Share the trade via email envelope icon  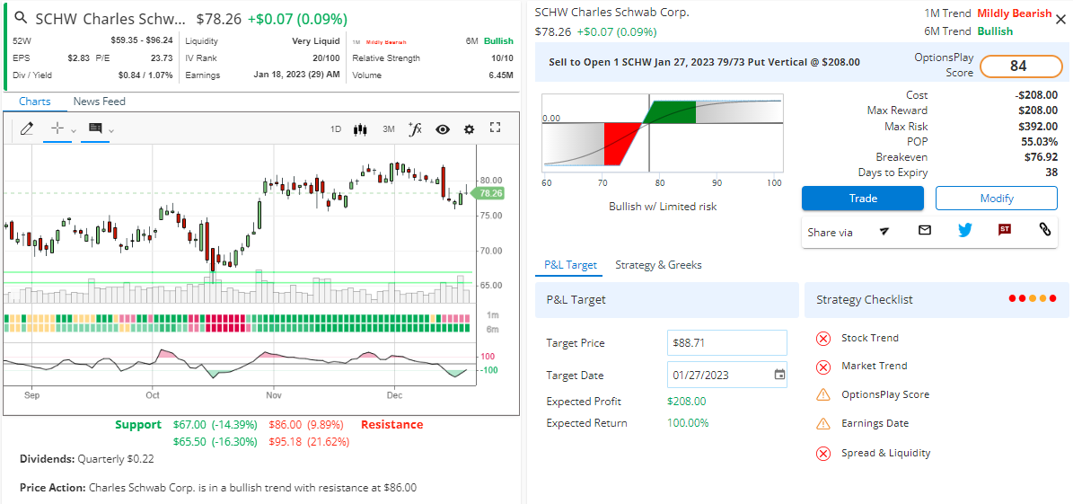[x=925, y=231]
